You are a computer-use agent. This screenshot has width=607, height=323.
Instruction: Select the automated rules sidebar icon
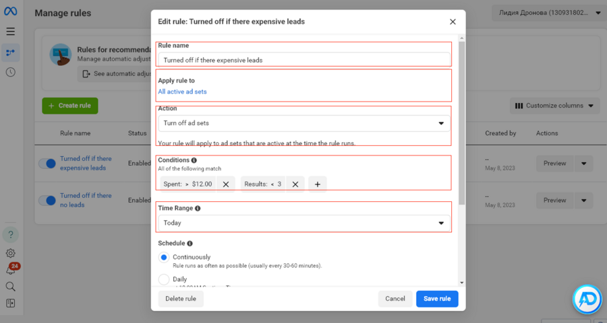pyautogui.click(x=10, y=52)
